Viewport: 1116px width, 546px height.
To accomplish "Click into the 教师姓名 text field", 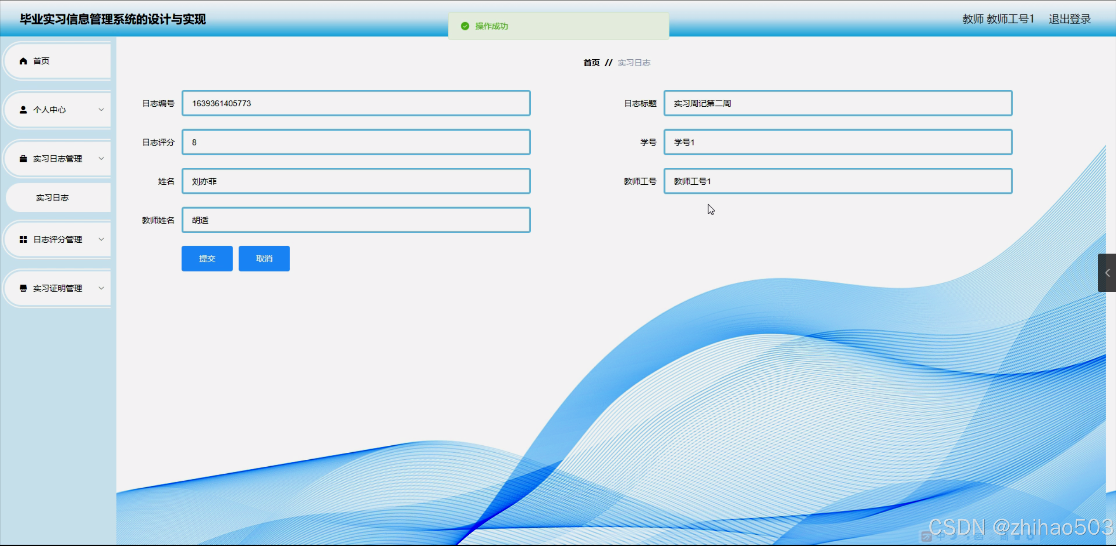I will click(x=356, y=220).
